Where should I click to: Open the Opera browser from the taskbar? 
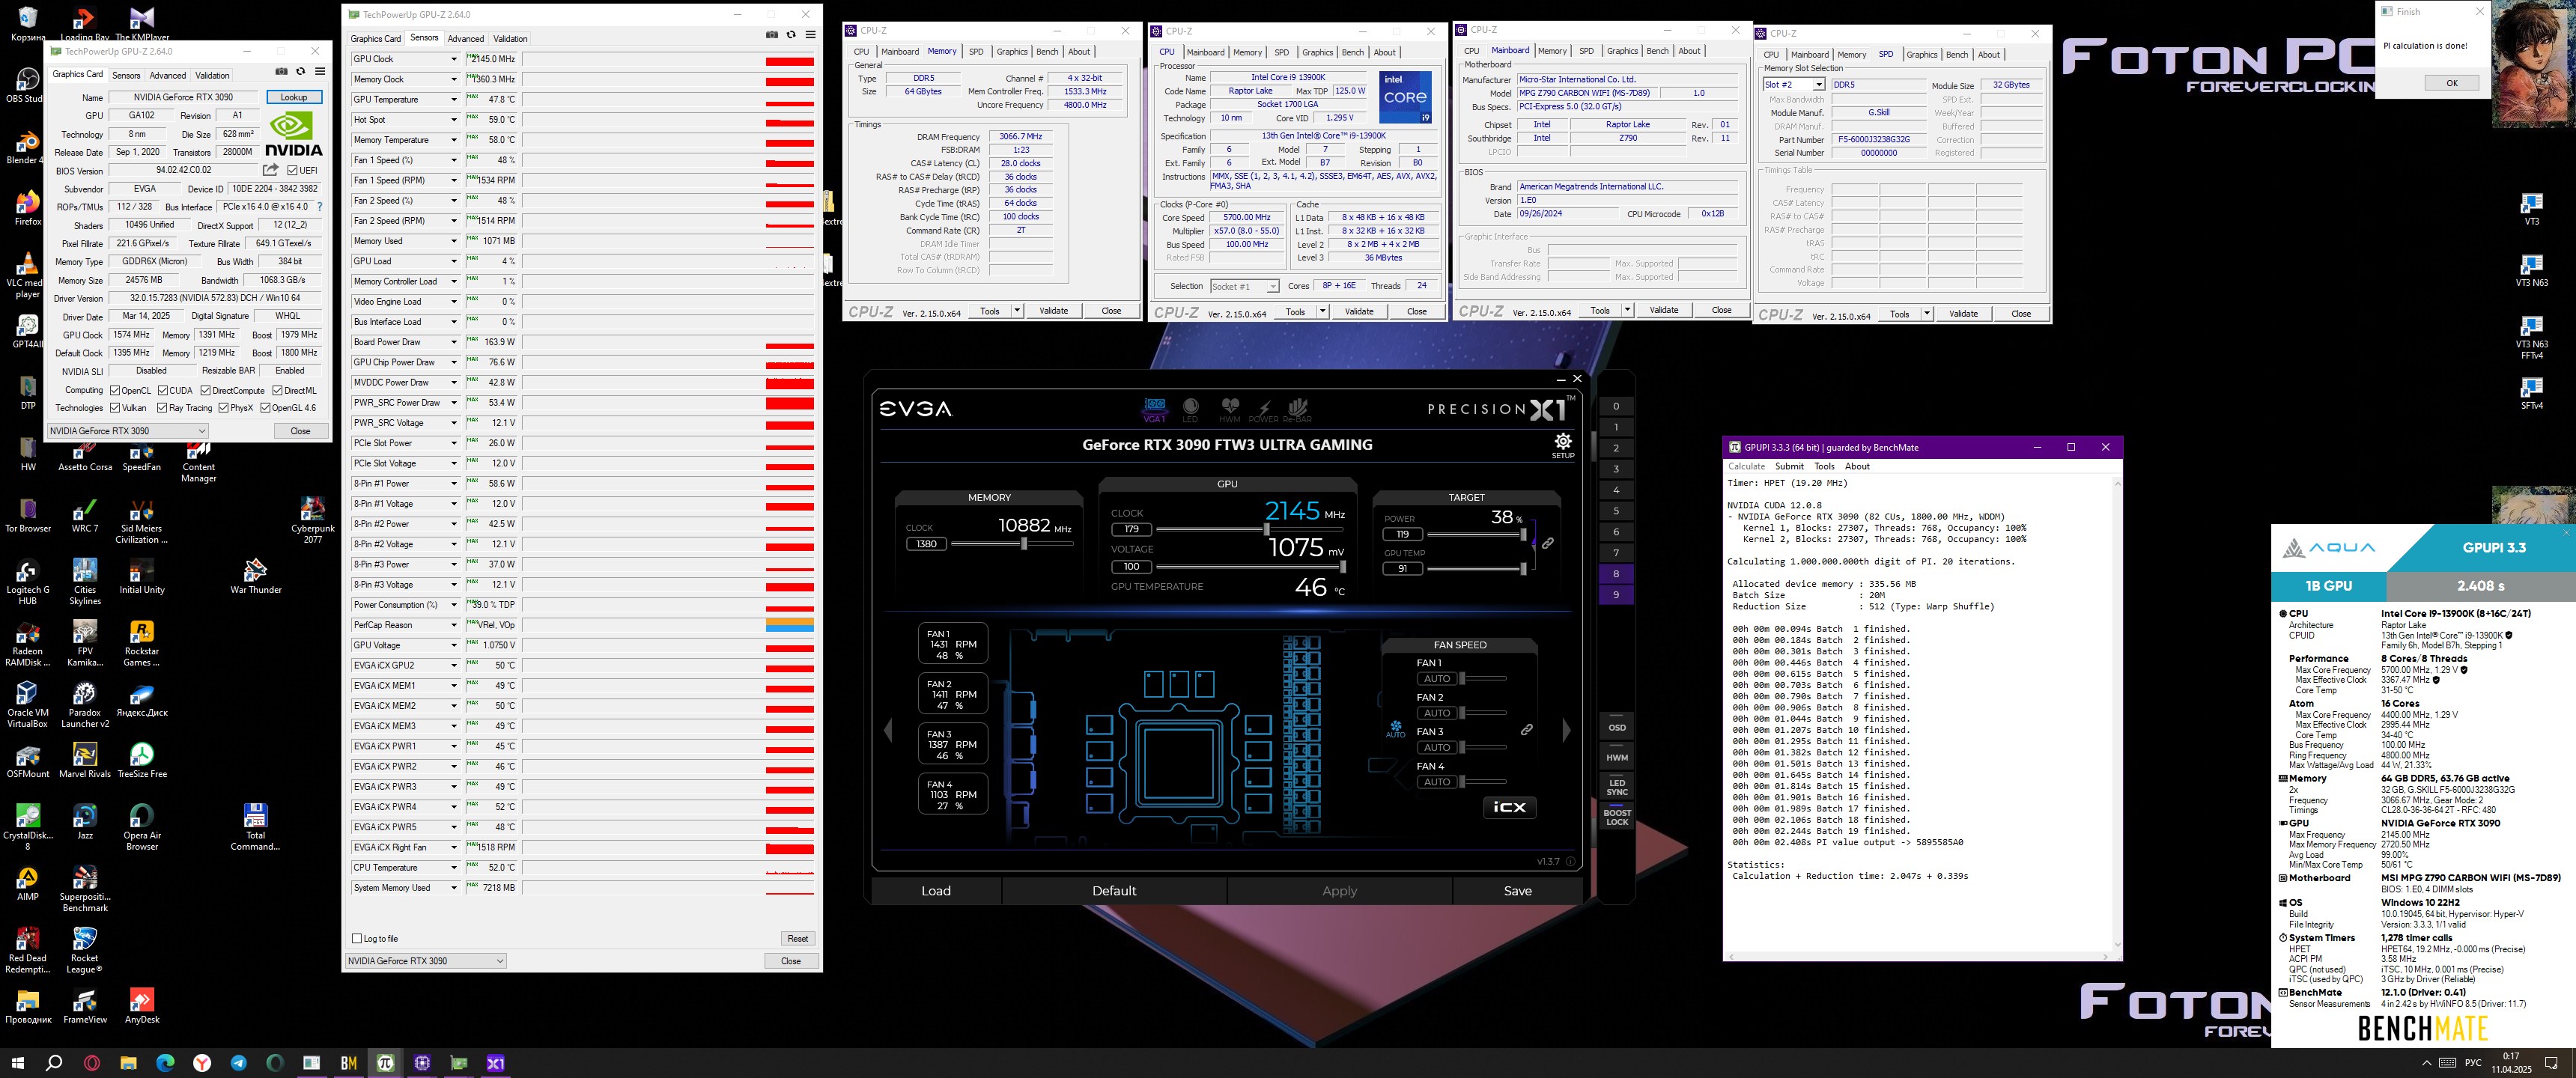[91, 1062]
